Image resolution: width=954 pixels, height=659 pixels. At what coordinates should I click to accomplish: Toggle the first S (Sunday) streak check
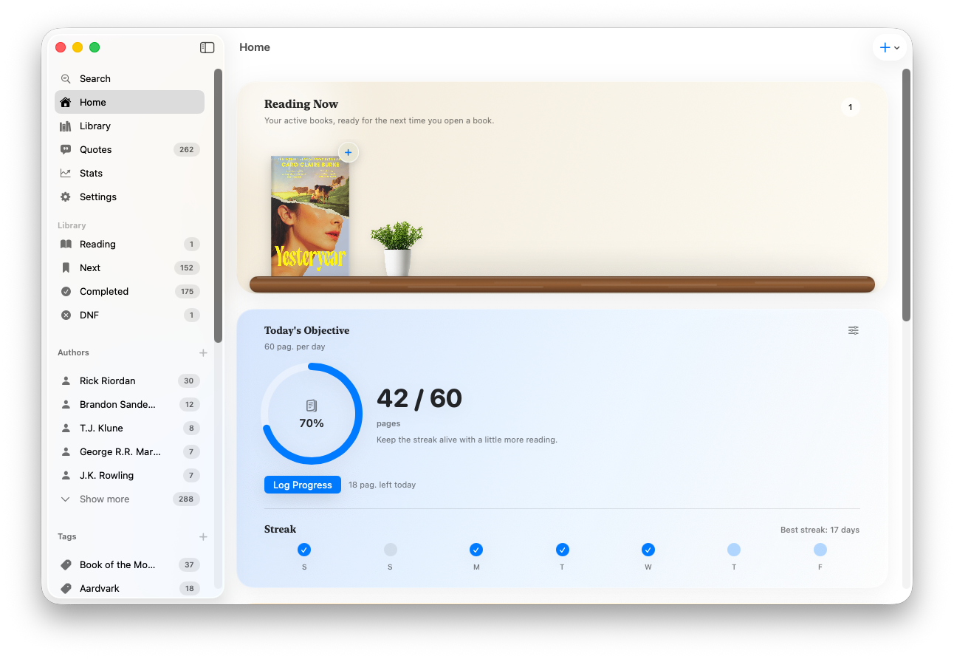click(x=304, y=550)
